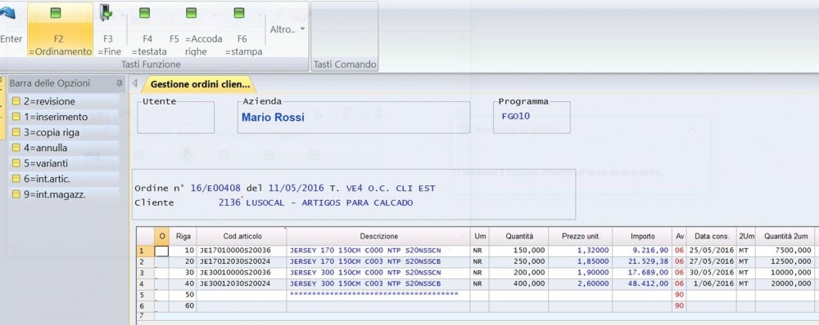This screenshot has width=819, height=325.
Task: Select grid row header 2
Action: [145, 261]
